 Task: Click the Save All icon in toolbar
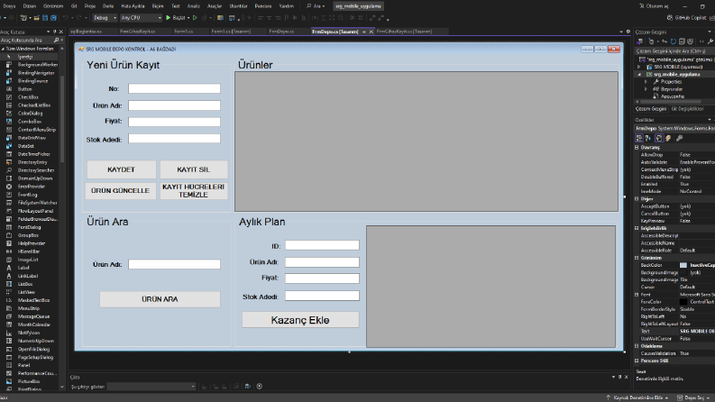tap(53, 18)
